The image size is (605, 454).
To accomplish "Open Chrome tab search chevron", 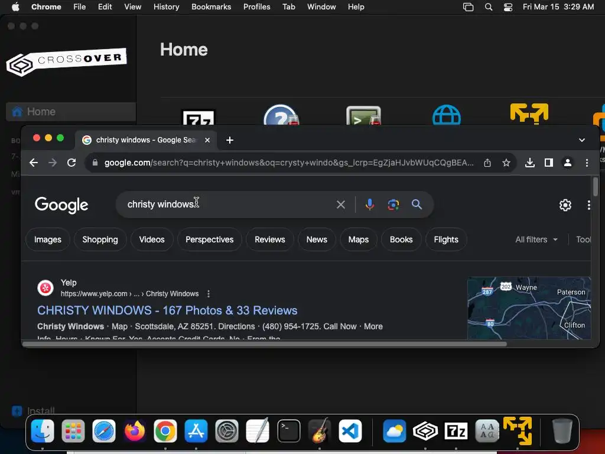I will [582, 140].
